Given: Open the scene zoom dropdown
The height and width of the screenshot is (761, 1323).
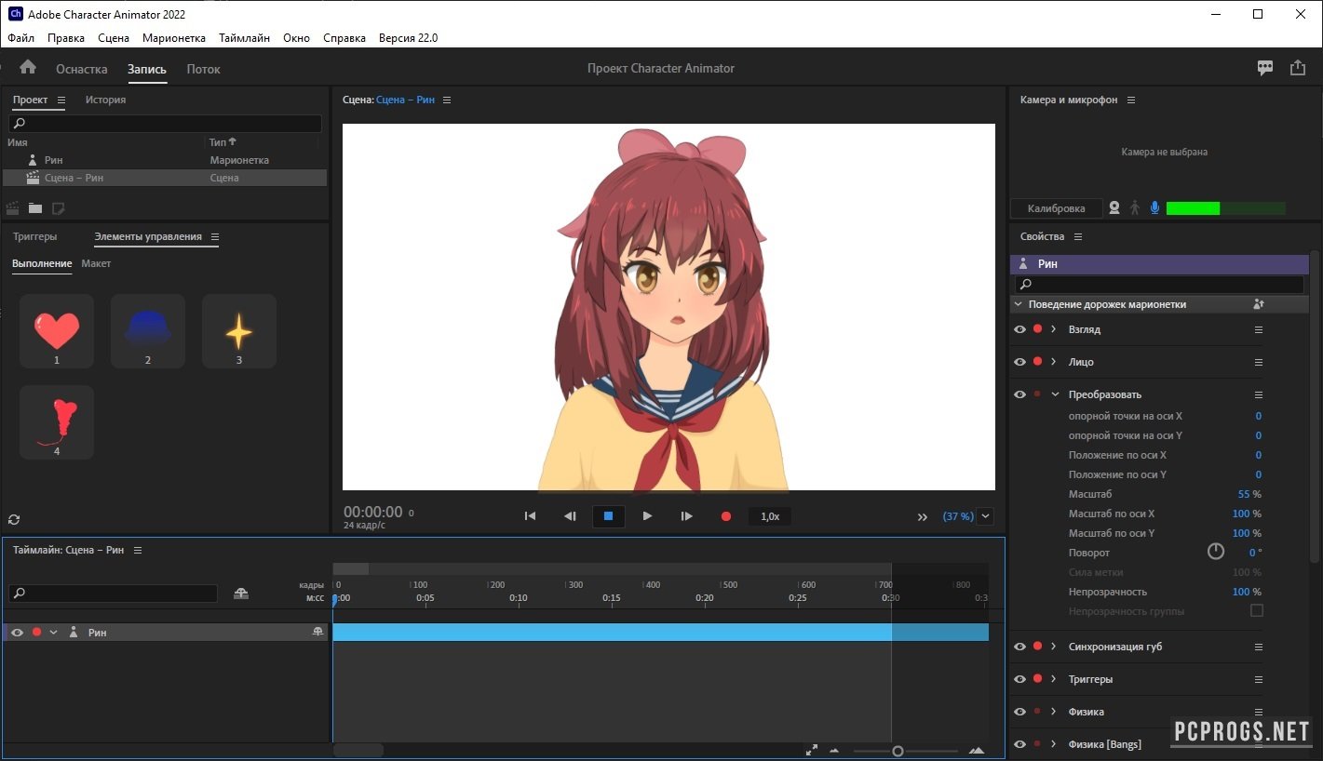Looking at the screenshot, I should pos(986,516).
